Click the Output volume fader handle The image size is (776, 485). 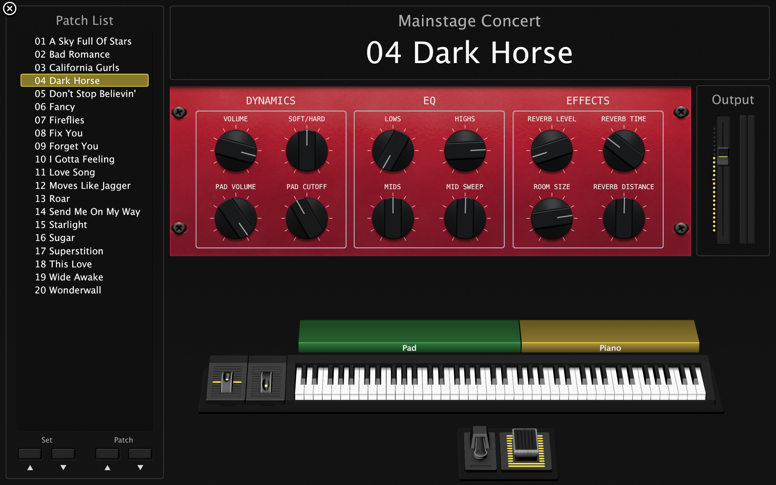pyautogui.click(x=723, y=156)
